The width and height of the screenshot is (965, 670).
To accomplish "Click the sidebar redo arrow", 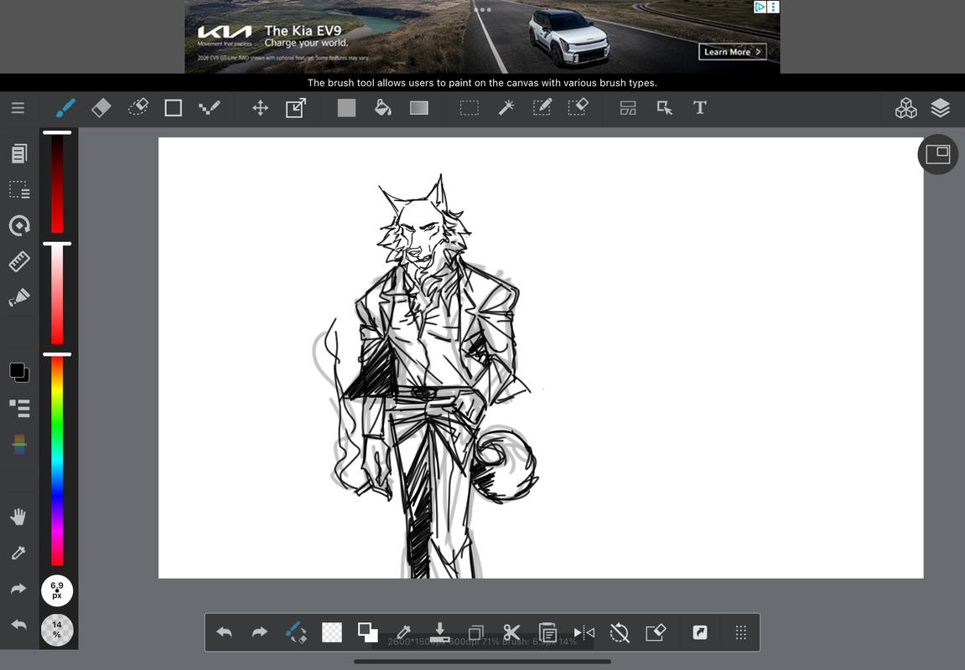I will coord(18,589).
